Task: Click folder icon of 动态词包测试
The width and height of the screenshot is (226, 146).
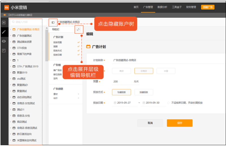Action: pos(14,97)
